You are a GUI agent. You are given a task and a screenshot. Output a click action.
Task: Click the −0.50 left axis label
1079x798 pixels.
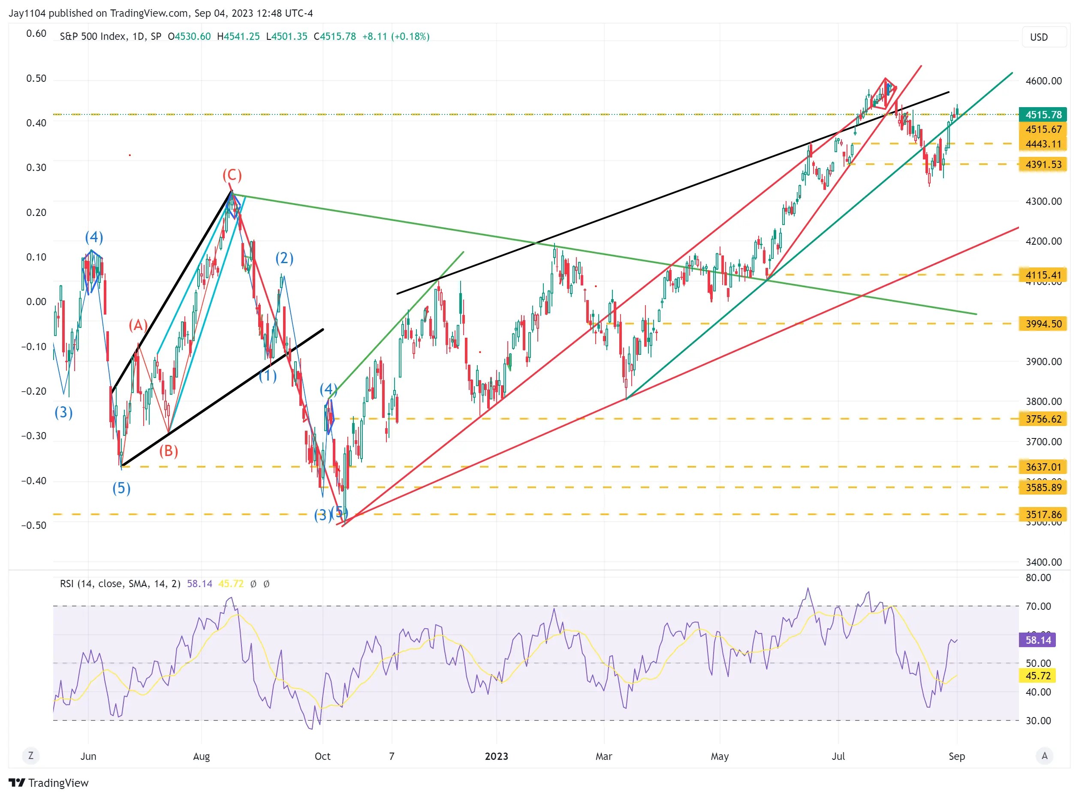tap(34, 525)
